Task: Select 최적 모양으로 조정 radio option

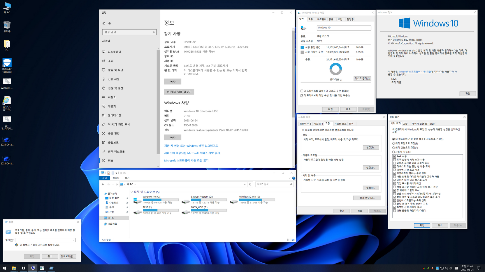Action: click(x=393, y=143)
